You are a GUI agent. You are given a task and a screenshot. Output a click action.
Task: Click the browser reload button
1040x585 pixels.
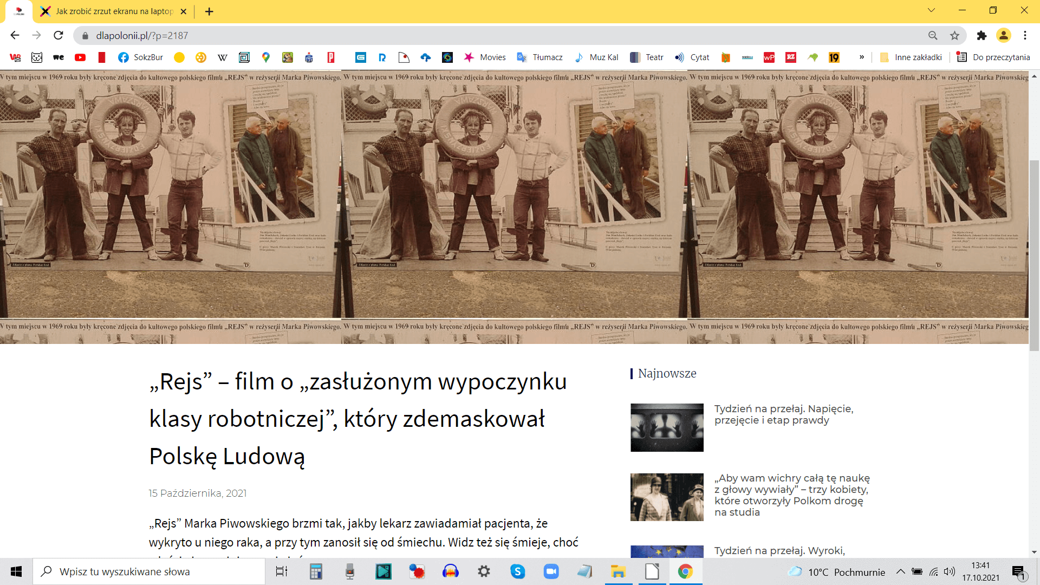[58, 35]
